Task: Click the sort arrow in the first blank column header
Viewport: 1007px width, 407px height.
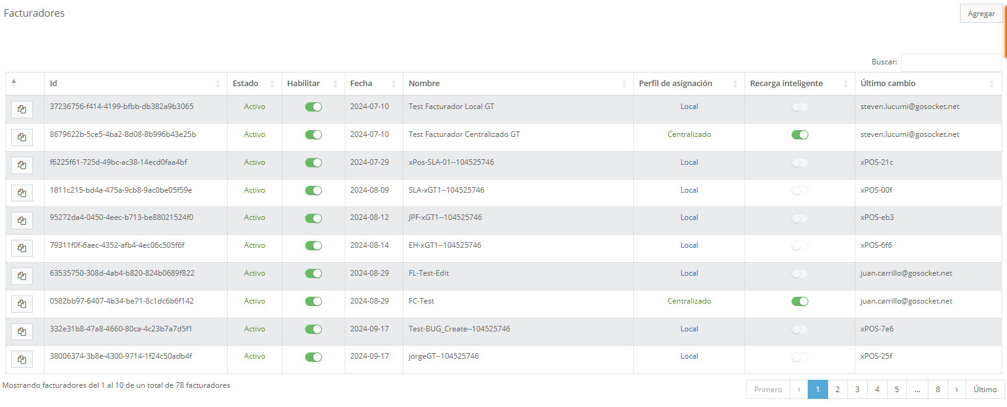Action: [x=14, y=83]
